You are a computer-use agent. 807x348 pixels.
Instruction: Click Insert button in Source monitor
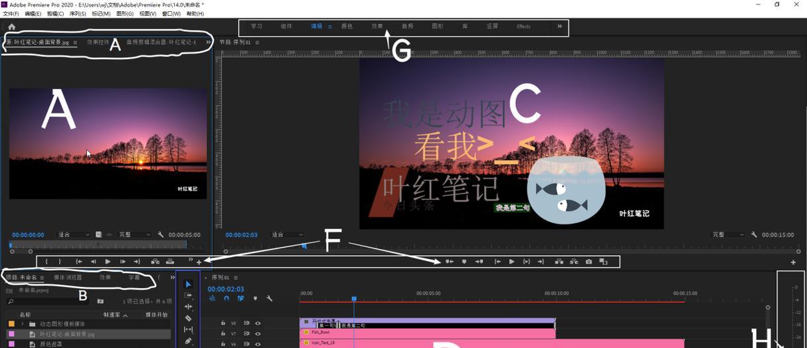pyautogui.click(x=155, y=262)
